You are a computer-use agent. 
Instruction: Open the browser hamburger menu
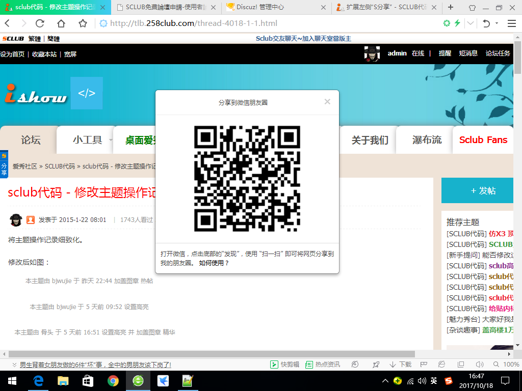click(x=512, y=23)
